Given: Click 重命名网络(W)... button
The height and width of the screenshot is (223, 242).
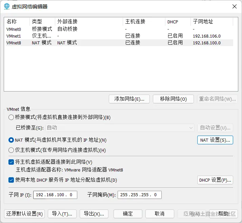Looking at the screenshot, I should pyautogui.click(x=217, y=99).
